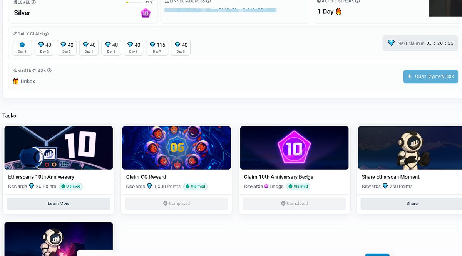Click the flame icon next to 1 Day
The image size is (462, 256).
[x=339, y=12]
